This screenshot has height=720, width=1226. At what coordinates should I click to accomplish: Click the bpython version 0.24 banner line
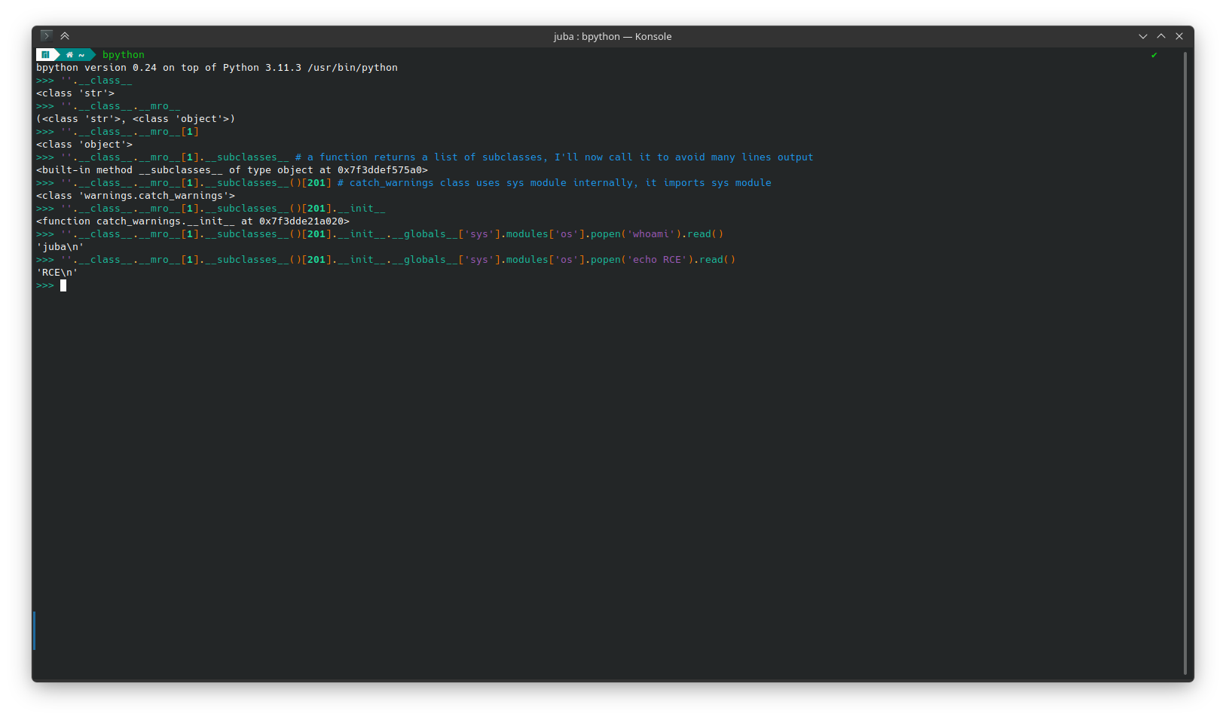tap(217, 68)
